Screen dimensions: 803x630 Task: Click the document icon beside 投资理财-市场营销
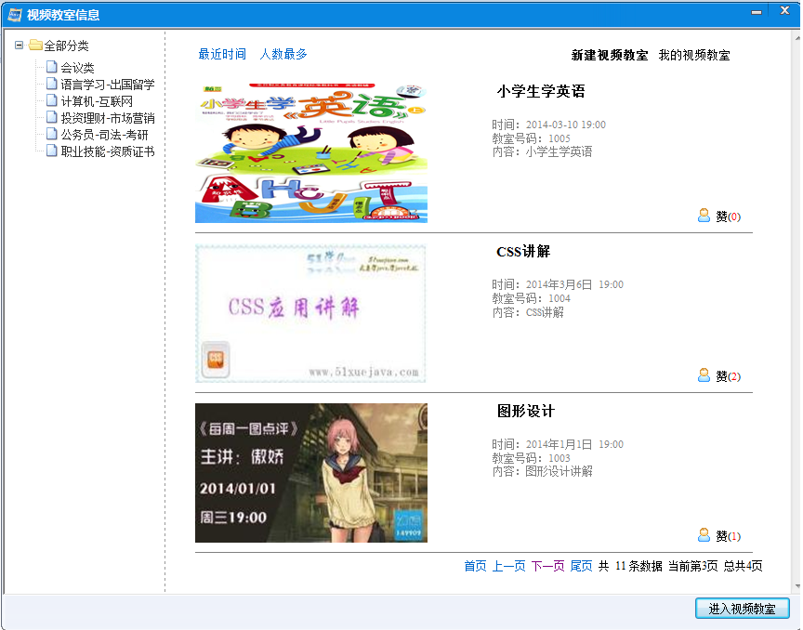coord(52,118)
